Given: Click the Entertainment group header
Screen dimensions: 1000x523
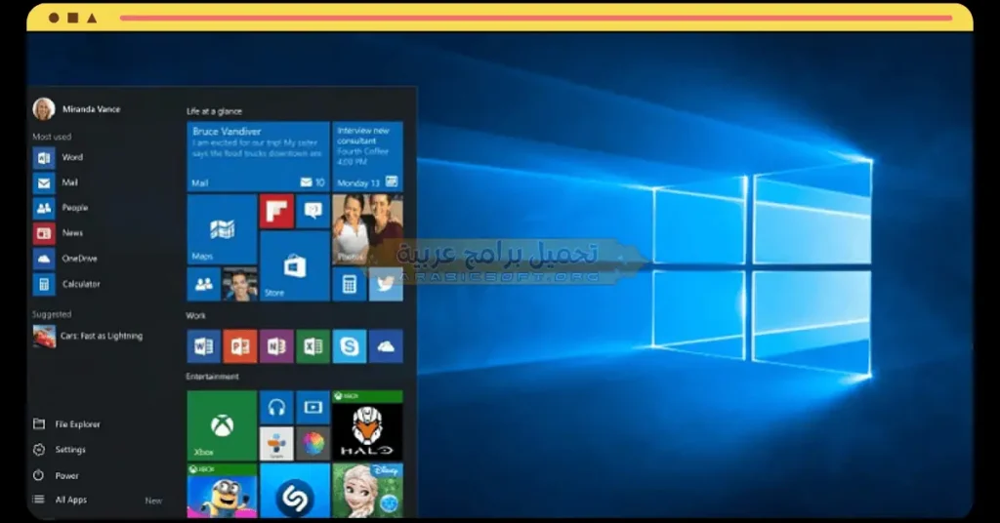Looking at the screenshot, I should pyautogui.click(x=212, y=377).
